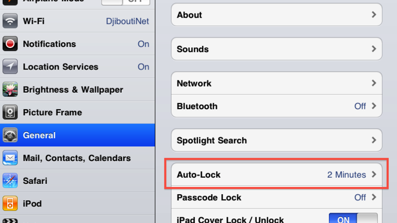Open the Location Services arrow icon
The height and width of the screenshot is (223, 397).
click(x=10, y=66)
